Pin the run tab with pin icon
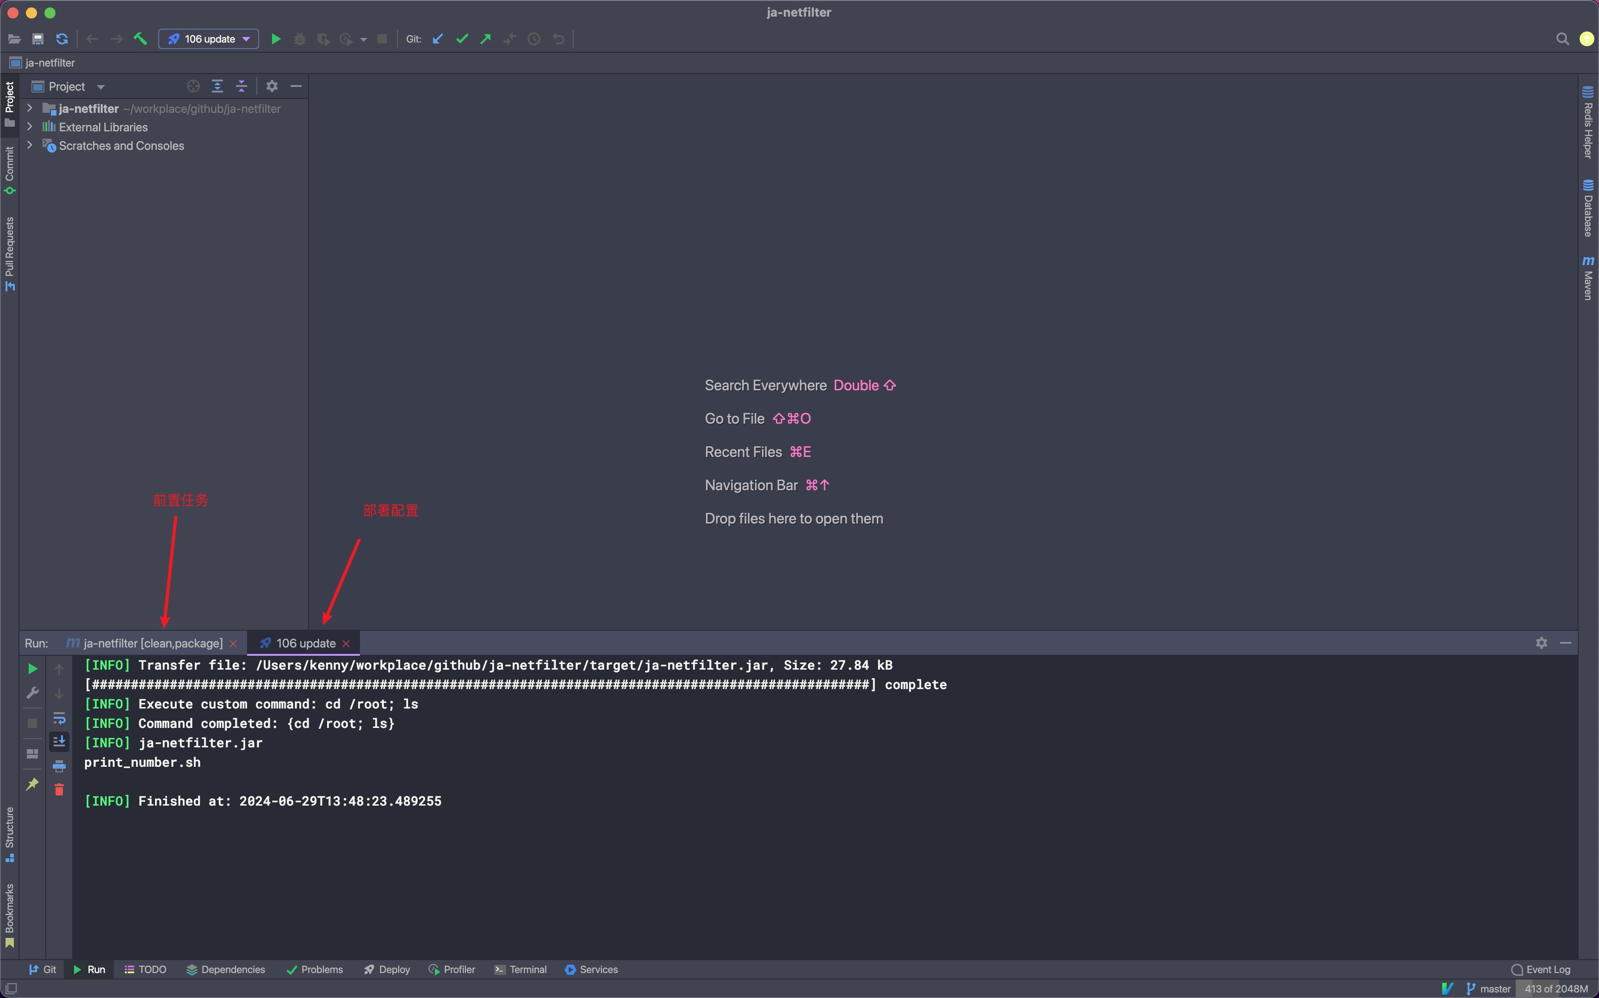Image resolution: width=1599 pixels, height=998 pixels. [32, 784]
